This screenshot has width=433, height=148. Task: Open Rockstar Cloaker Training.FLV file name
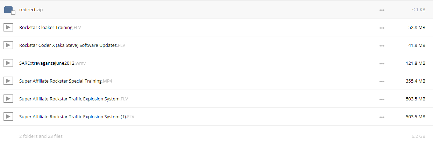(x=50, y=27)
